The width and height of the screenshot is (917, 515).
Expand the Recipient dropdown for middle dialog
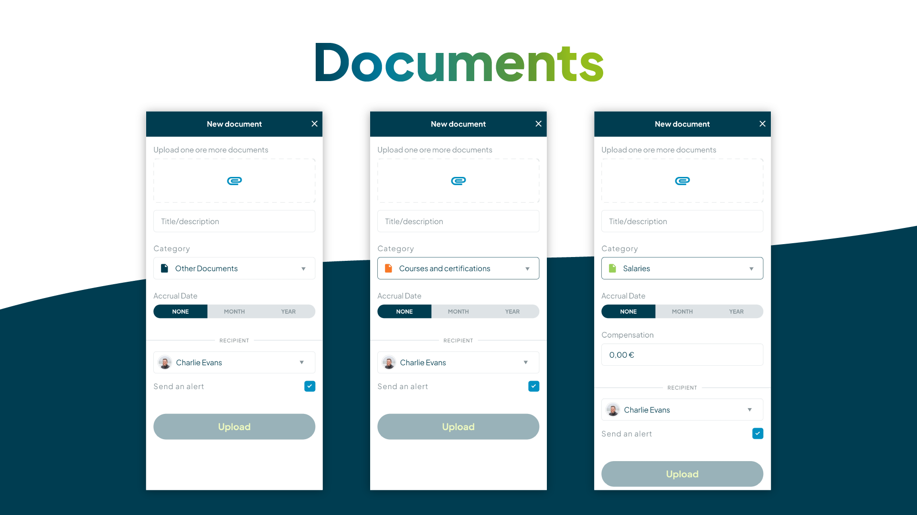coord(526,362)
